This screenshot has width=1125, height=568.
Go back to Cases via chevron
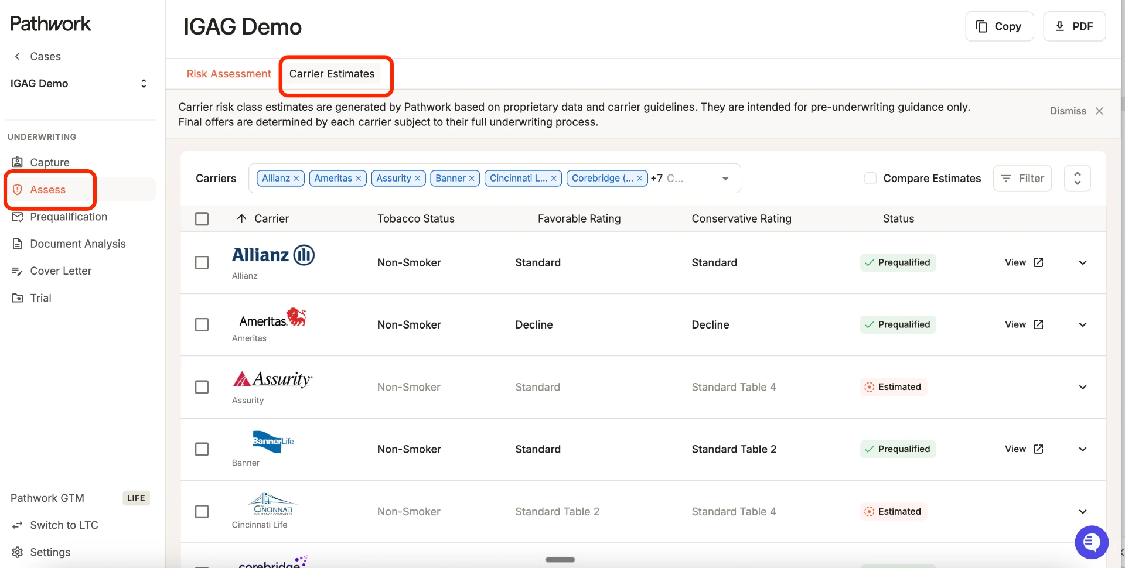[x=18, y=56]
